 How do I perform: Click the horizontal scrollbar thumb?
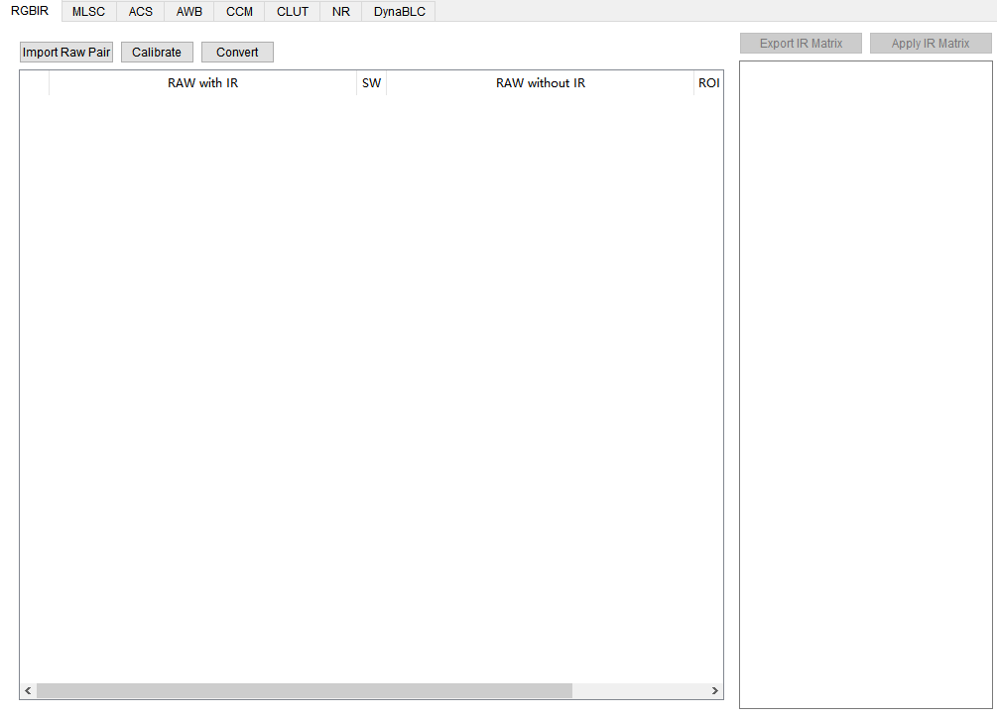click(x=304, y=690)
